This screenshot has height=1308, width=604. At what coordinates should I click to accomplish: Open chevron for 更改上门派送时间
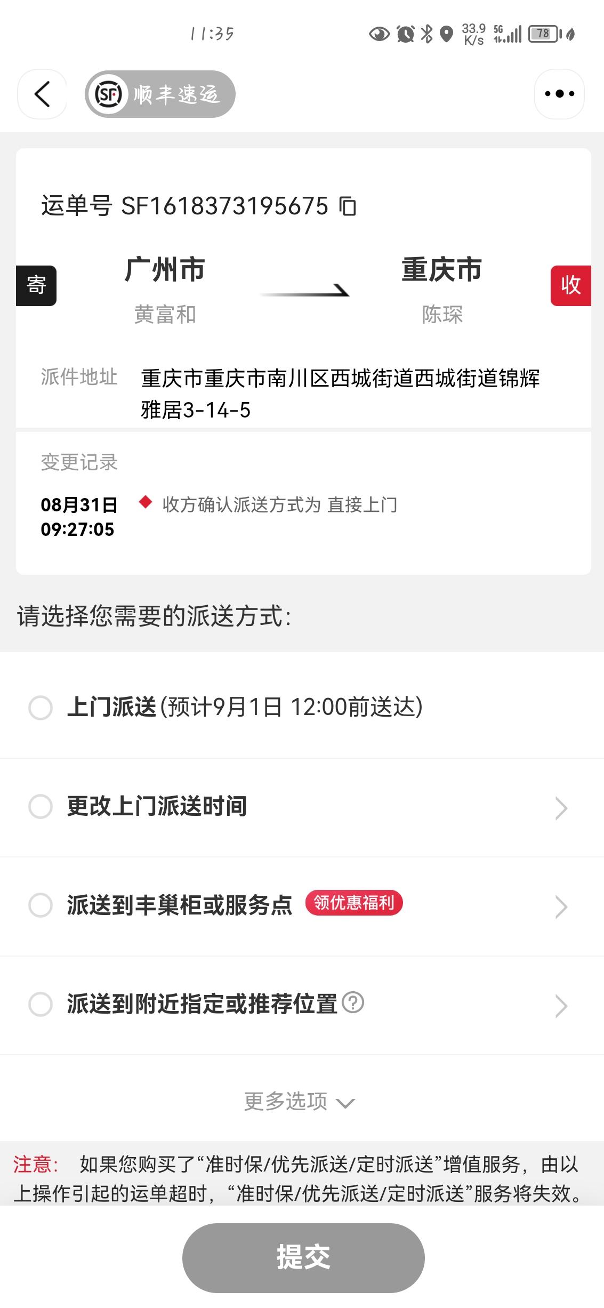(561, 808)
